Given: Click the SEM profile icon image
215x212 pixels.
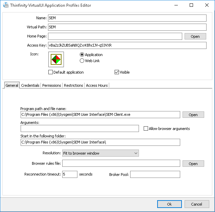Looking at the screenshot, I should 56,59.
